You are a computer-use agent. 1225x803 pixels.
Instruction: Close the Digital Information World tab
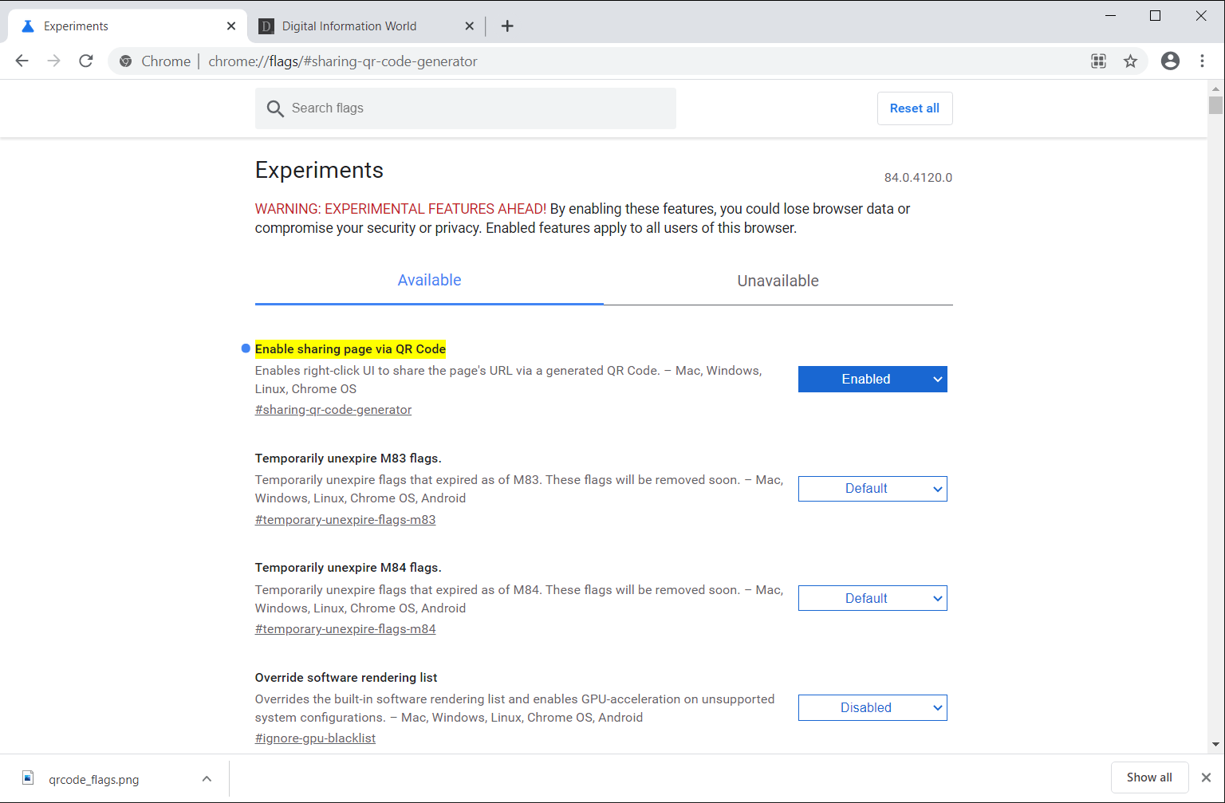[x=470, y=26]
